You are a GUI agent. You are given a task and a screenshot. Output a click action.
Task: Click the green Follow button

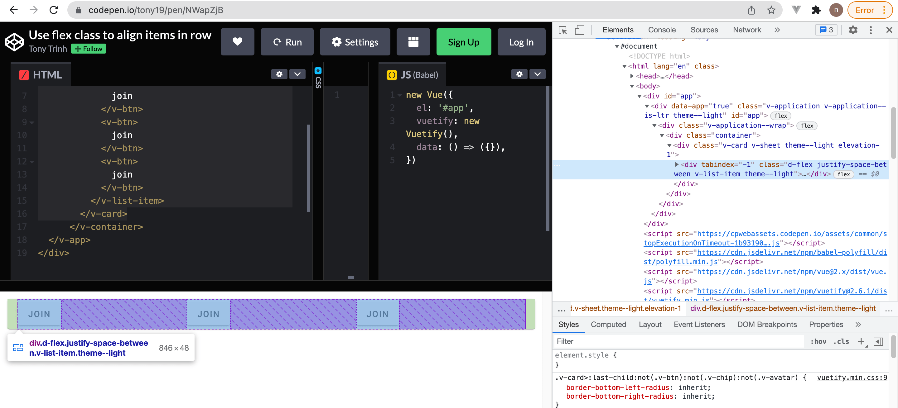pyautogui.click(x=89, y=49)
